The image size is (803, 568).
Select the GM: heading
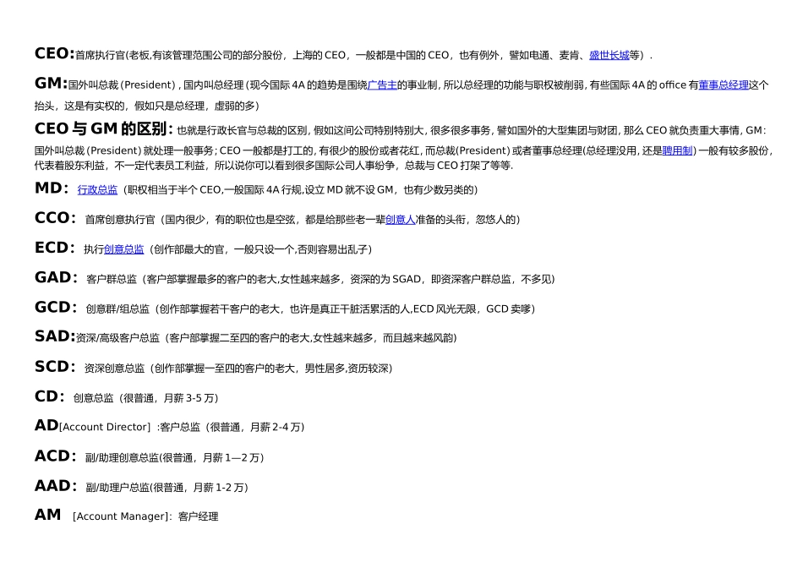[51, 83]
